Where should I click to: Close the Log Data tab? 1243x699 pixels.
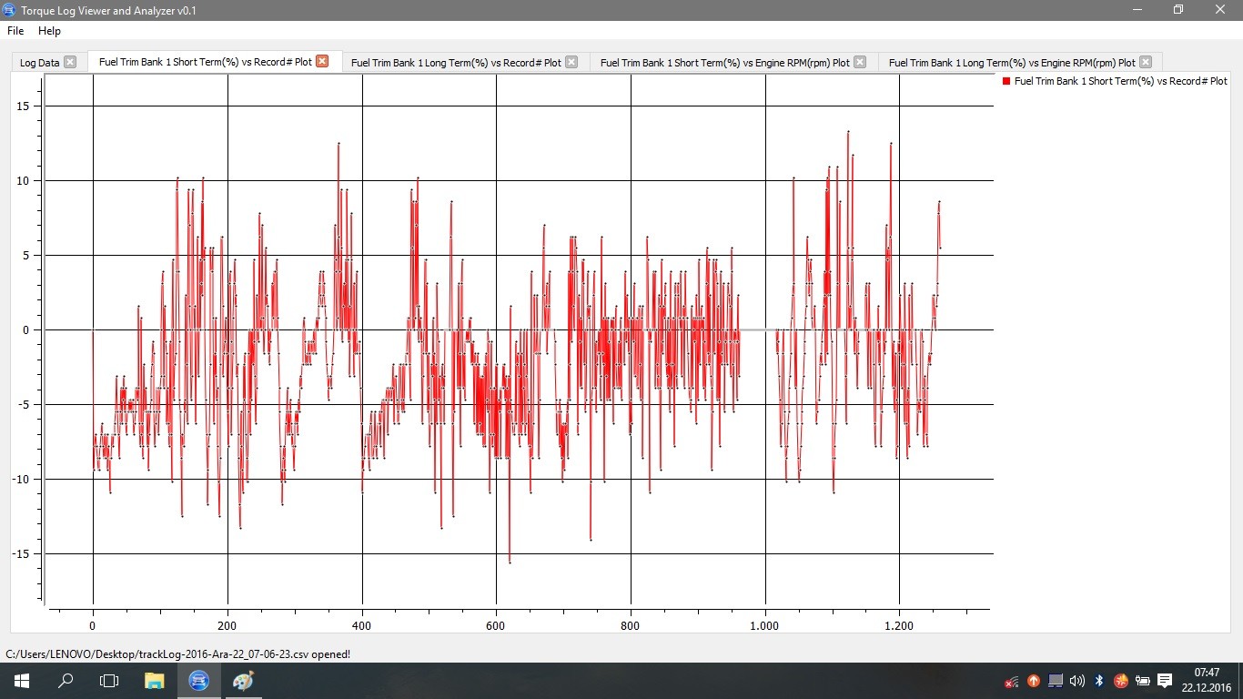point(70,62)
